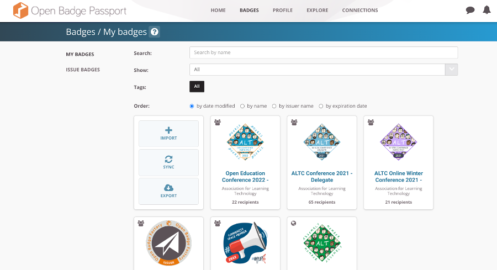Click the Sync refresh icon
Viewport: 497px width, 270px height.
point(168,159)
